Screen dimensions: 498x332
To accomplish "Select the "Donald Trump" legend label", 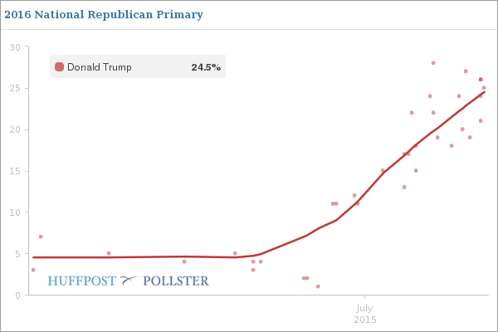I will point(99,67).
